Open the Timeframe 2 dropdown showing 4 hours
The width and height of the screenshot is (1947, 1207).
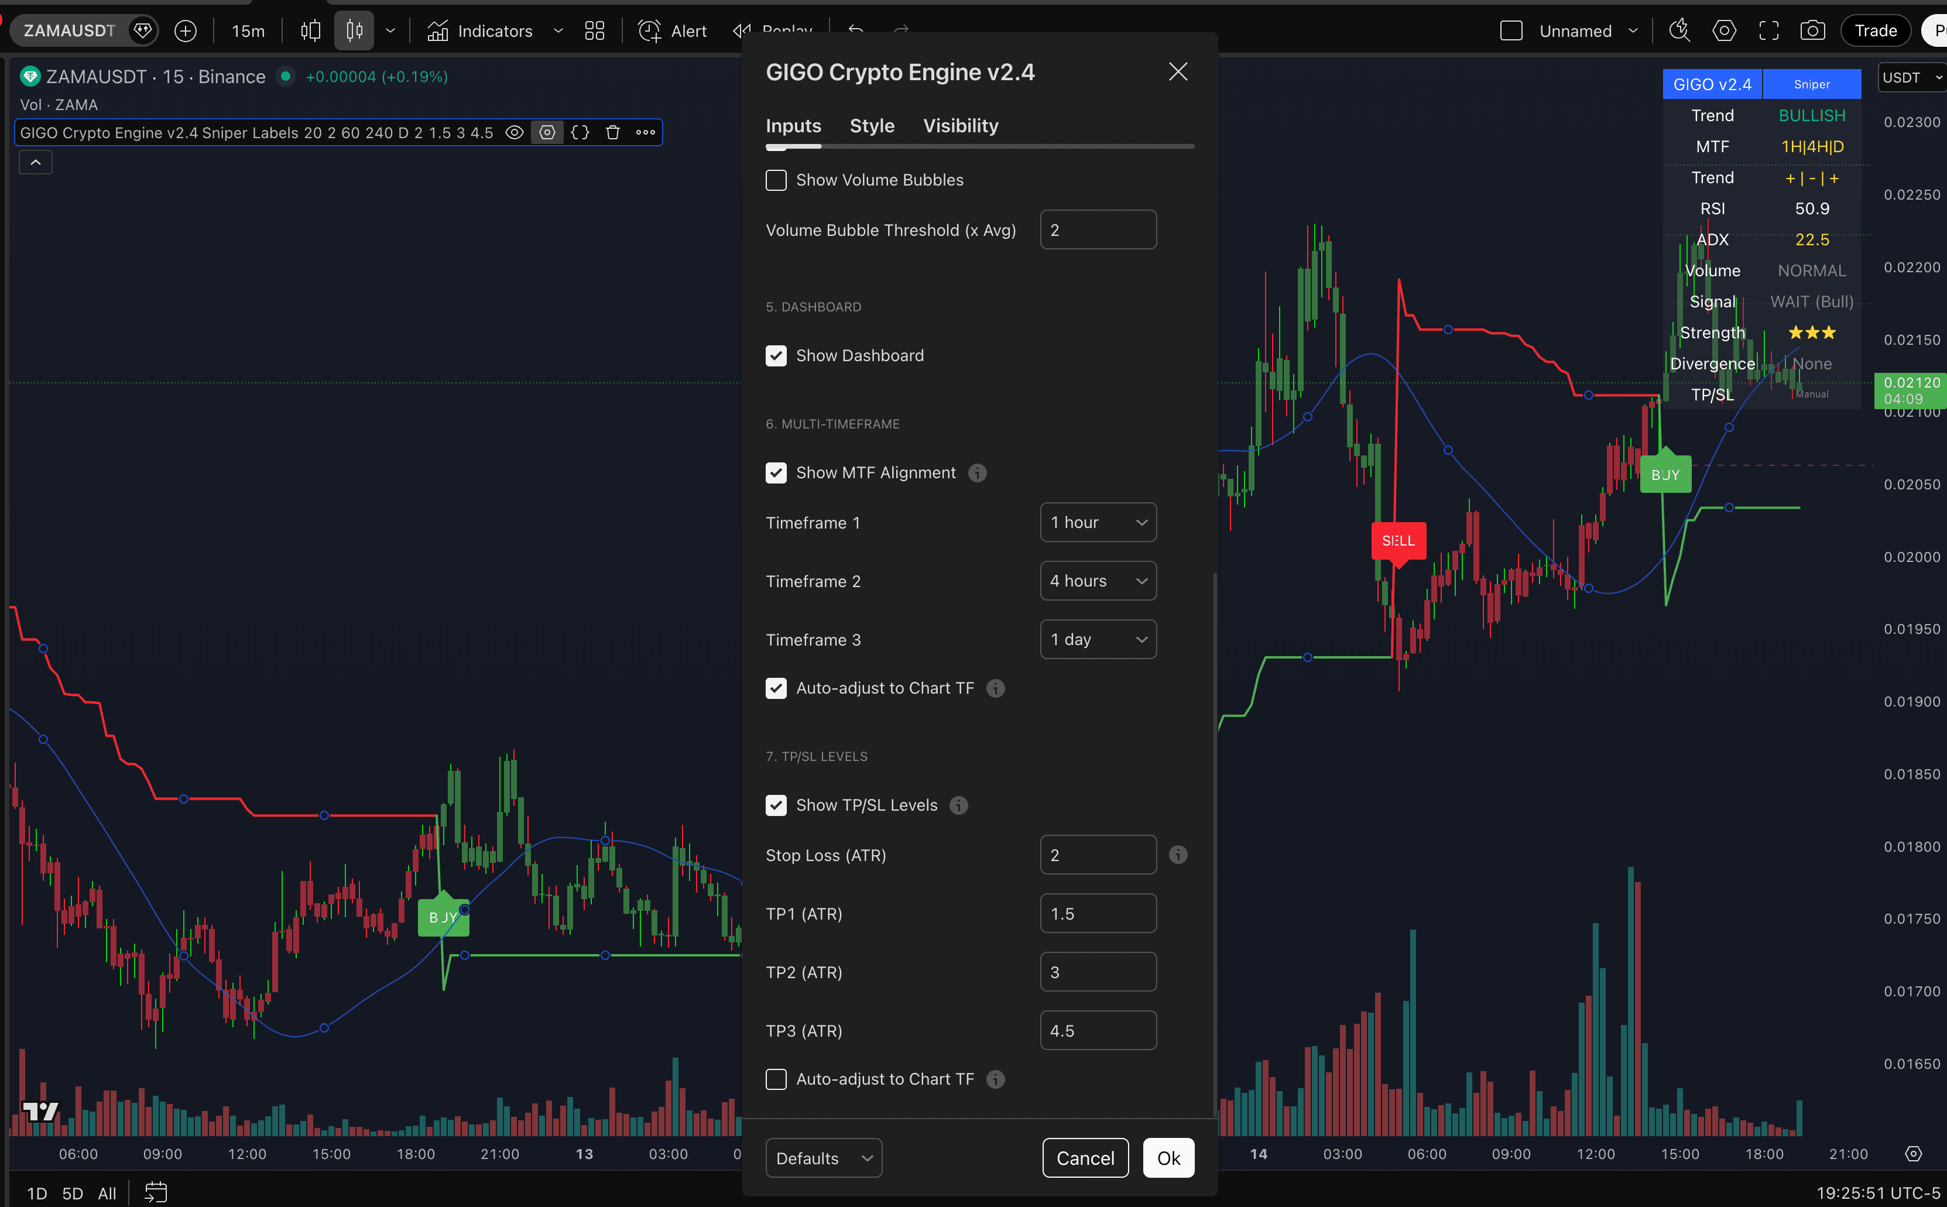pyautogui.click(x=1098, y=580)
